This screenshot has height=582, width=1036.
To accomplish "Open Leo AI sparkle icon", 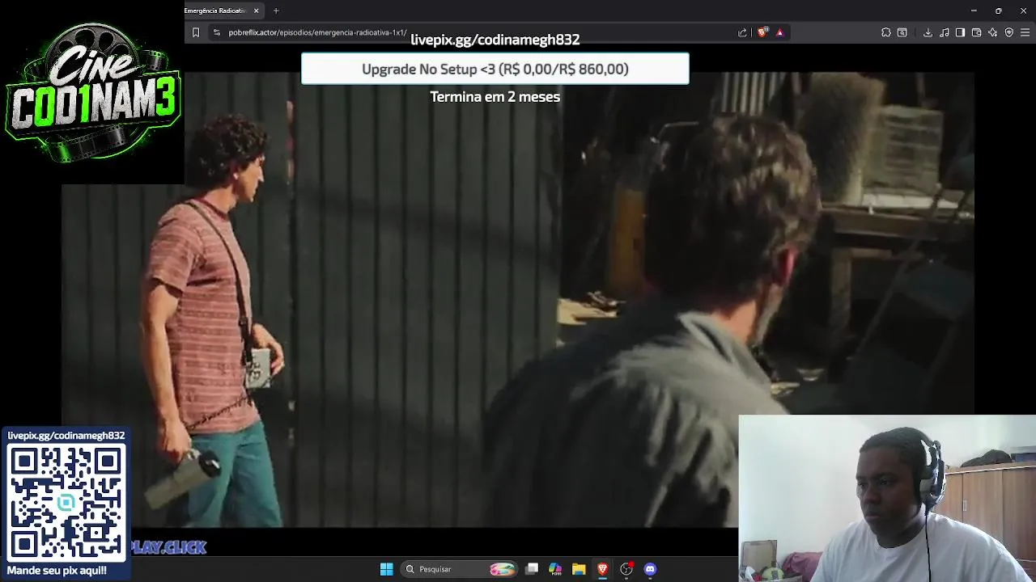I will 992,32.
